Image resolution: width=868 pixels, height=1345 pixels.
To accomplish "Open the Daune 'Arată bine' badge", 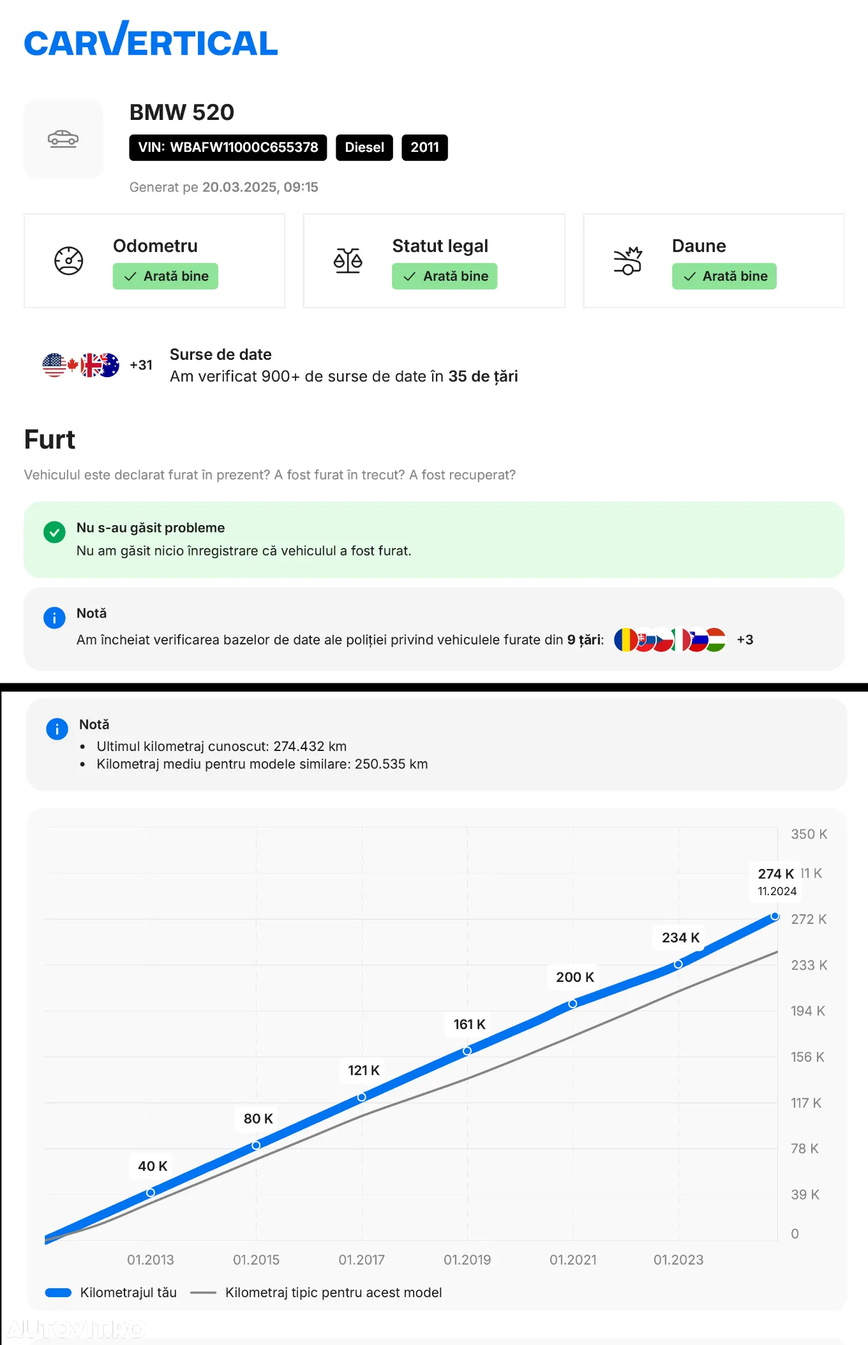I will coord(724,276).
